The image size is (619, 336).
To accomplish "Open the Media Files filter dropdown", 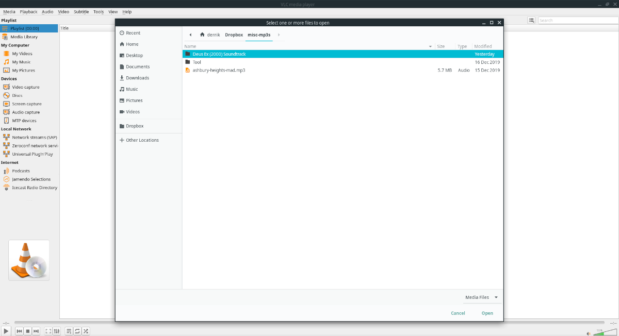I will [x=481, y=297].
